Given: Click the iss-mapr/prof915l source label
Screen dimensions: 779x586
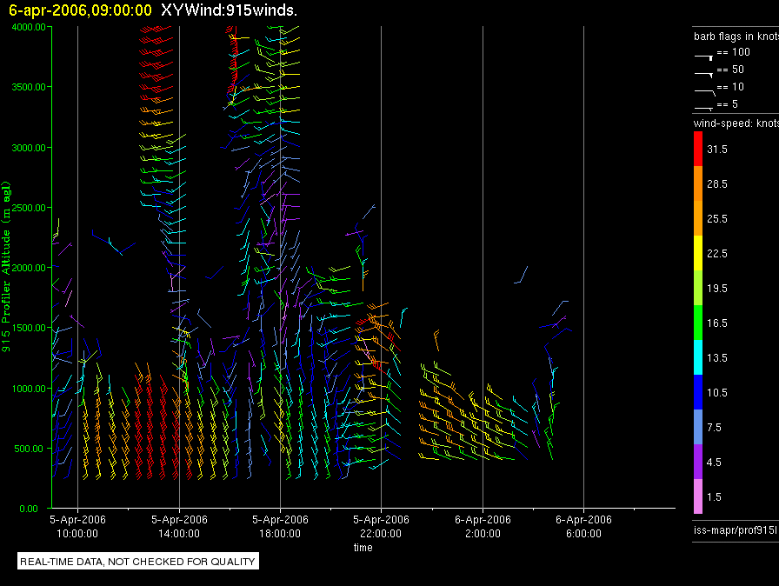Looking at the screenshot, I should click(x=735, y=529).
